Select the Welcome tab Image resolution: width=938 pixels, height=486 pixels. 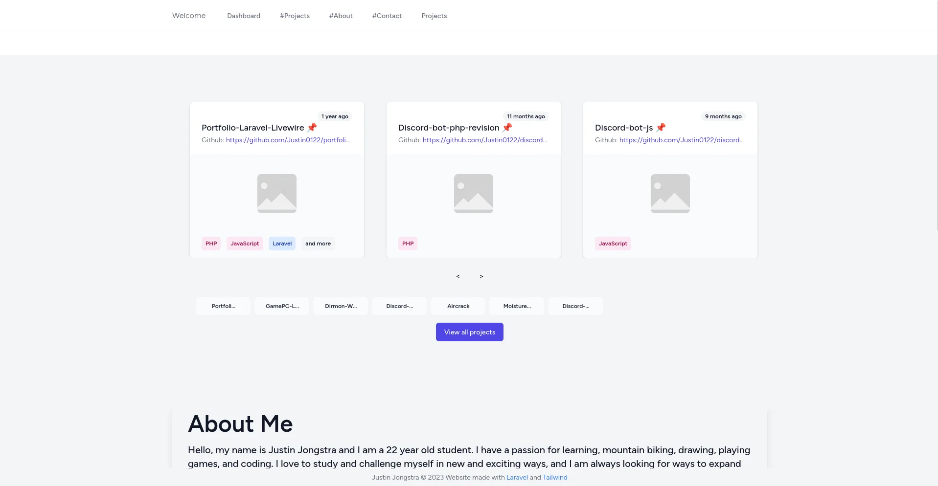pyautogui.click(x=188, y=15)
